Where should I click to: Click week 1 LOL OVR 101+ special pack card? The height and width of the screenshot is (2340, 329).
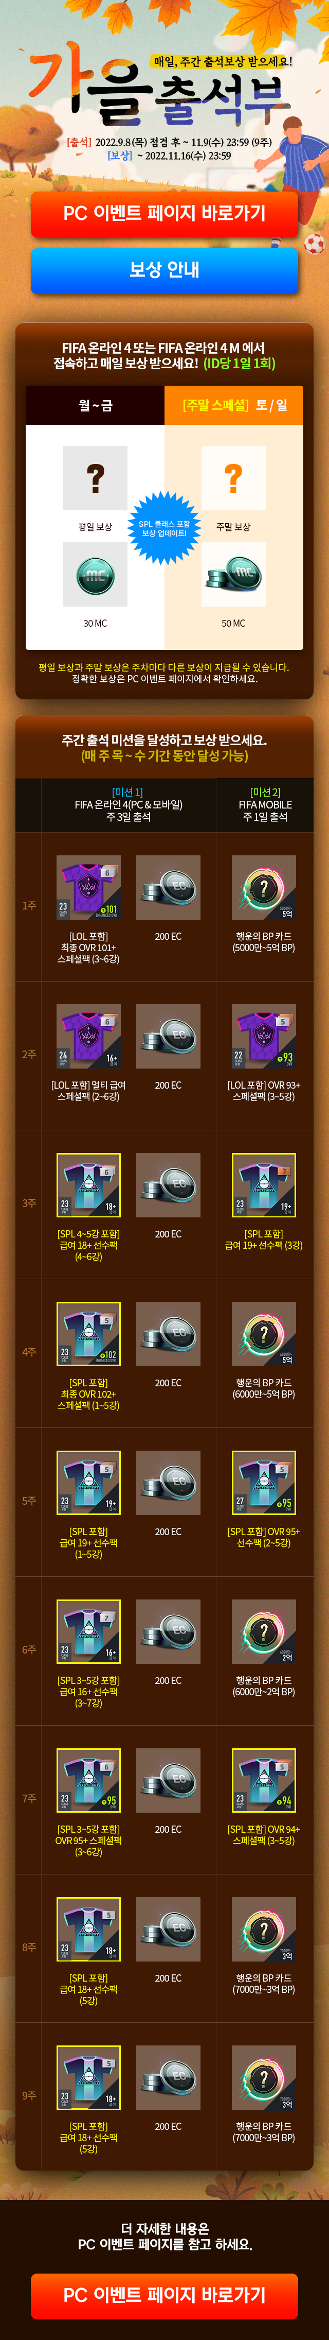(x=89, y=887)
